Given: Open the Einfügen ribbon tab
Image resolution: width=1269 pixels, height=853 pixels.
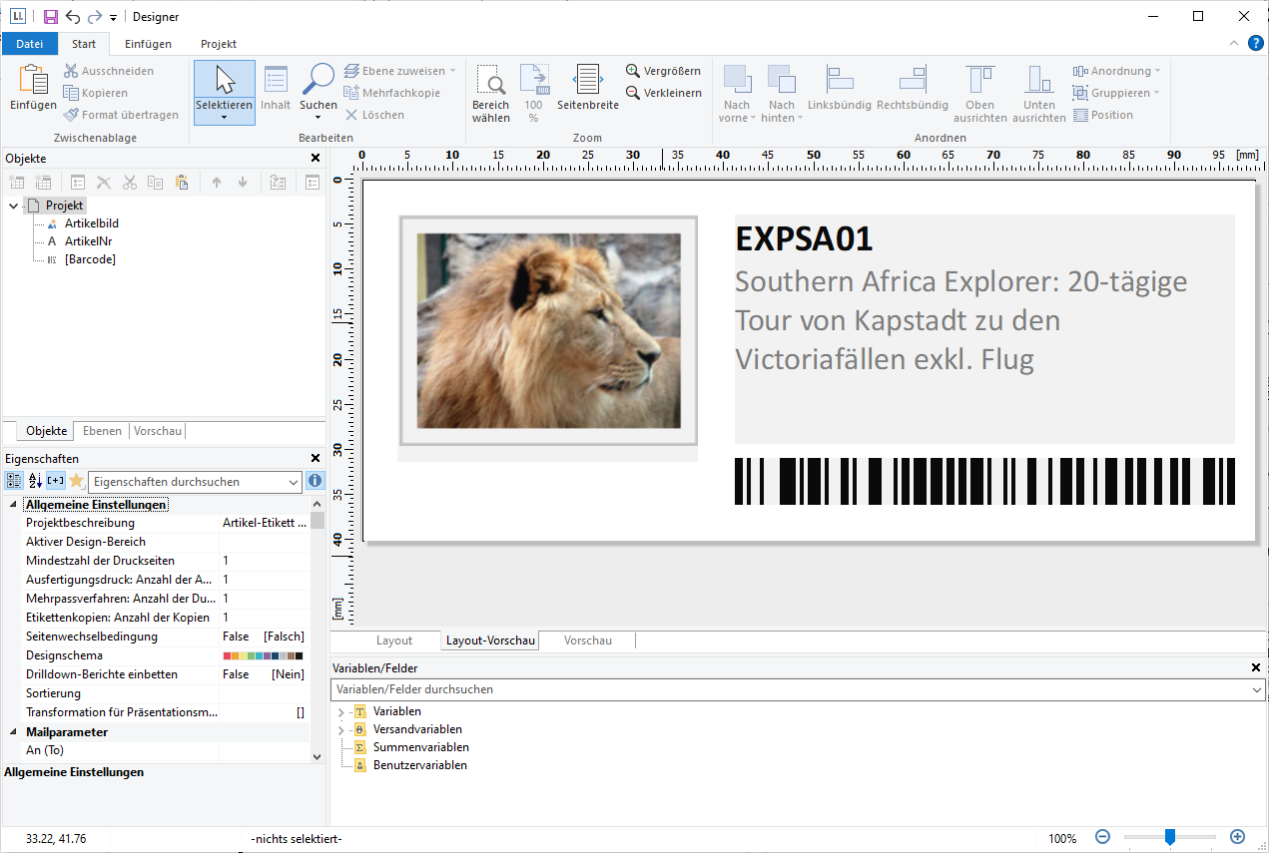Looking at the screenshot, I should click(148, 44).
